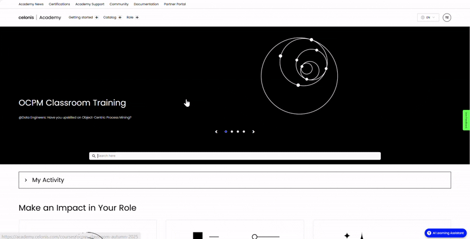Expand the My Activity section
Viewport: 470px width, 239px height.
pyautogui.click(x=234, y=180)
